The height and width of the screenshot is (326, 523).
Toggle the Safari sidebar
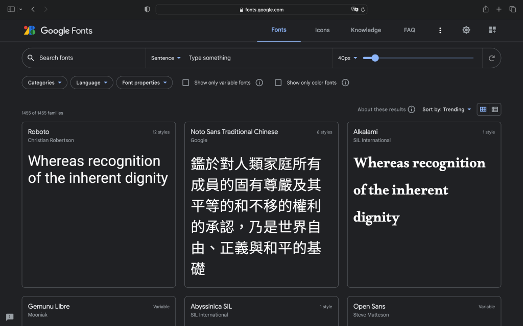pyautogui.click(x=11, y=9)
